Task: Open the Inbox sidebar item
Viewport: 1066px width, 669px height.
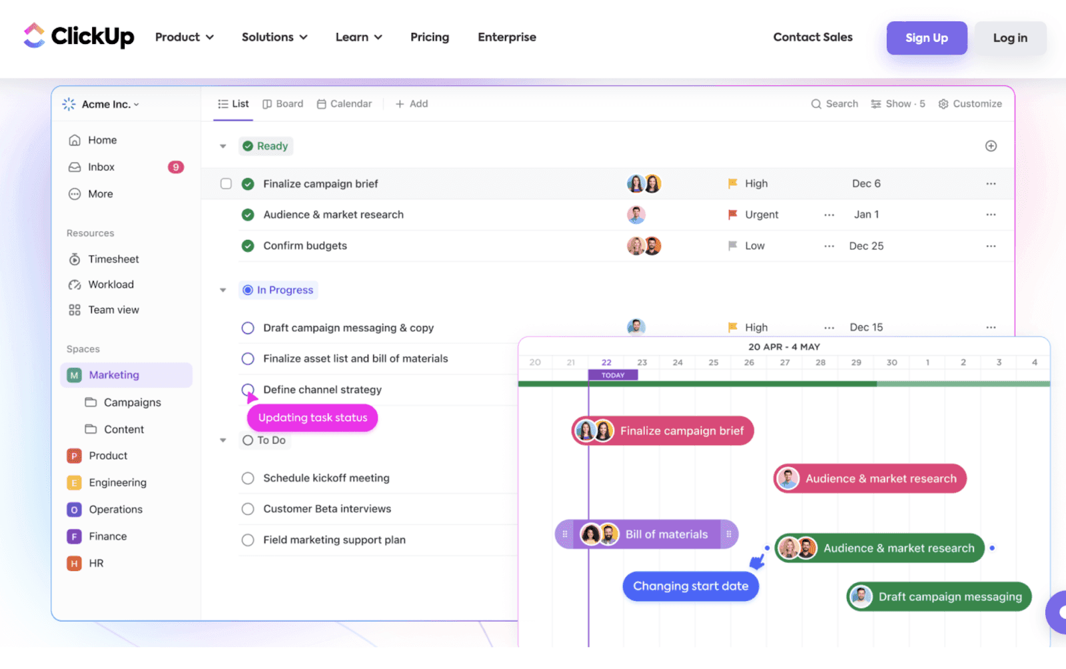Action: (91, 167)
